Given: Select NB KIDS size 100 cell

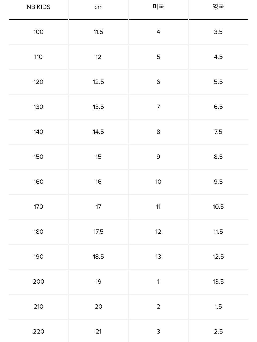Looking at the screenshot, I should [38, 32].
